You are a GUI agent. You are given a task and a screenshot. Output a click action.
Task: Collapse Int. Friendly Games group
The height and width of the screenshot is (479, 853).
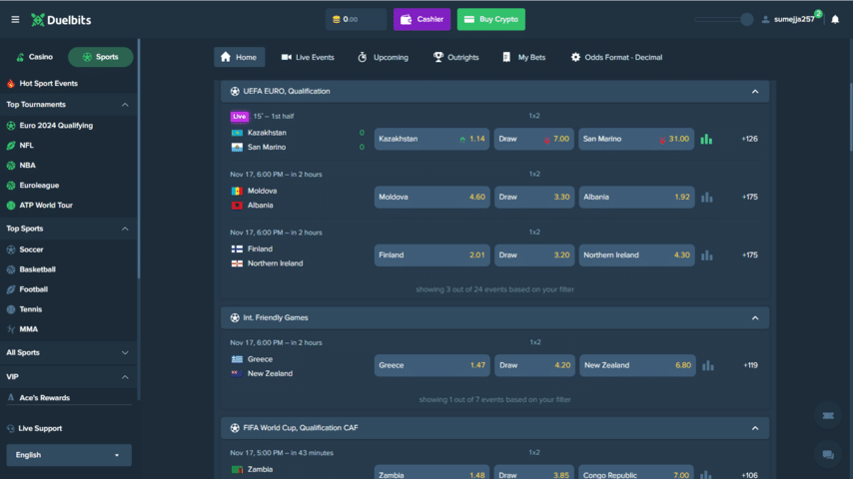pyautogui.click(x=755, y=318)
